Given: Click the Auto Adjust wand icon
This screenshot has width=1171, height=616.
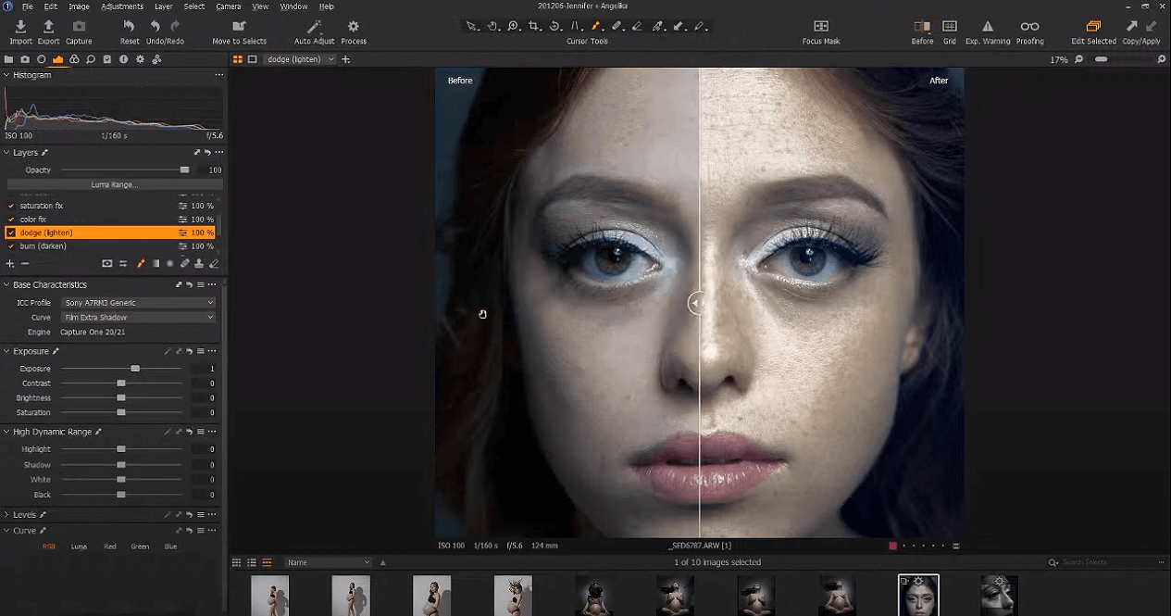Looking at the screenshot, I should 315,27.
